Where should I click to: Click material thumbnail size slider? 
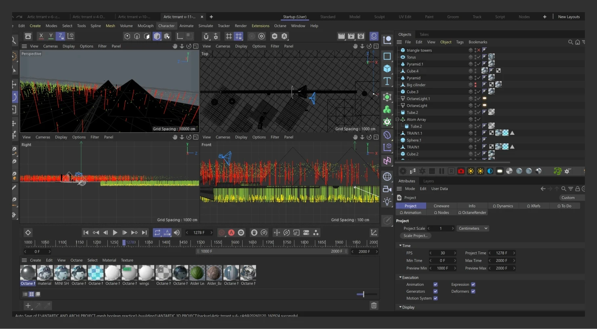363,294
